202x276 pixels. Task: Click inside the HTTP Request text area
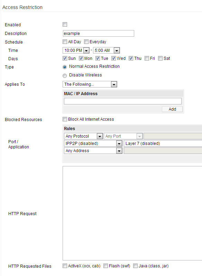132,213
